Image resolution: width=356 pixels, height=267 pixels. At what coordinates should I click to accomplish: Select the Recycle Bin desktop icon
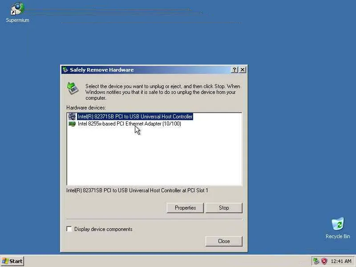338,224
